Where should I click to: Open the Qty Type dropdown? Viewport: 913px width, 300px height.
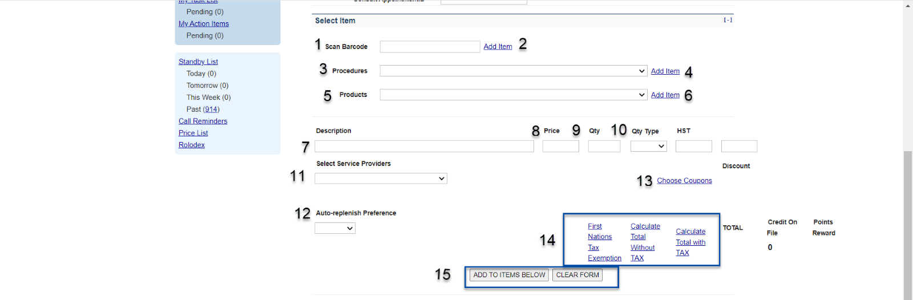[x=648, y=147]
